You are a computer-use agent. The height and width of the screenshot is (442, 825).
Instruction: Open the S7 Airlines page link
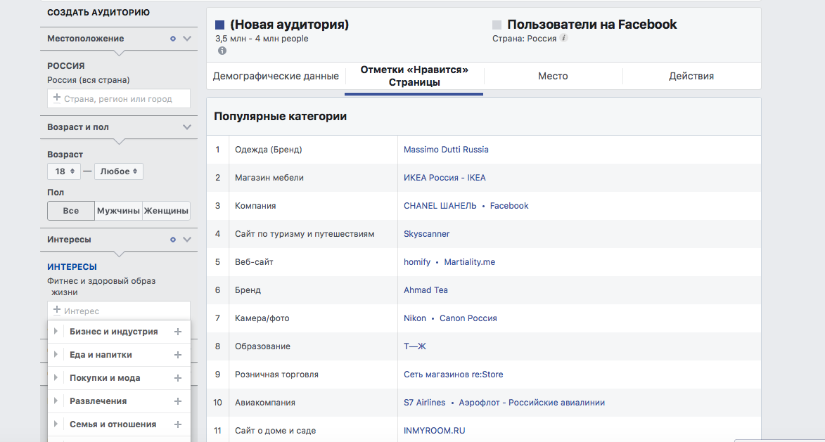pyautogui.click(x=424, y=403)
